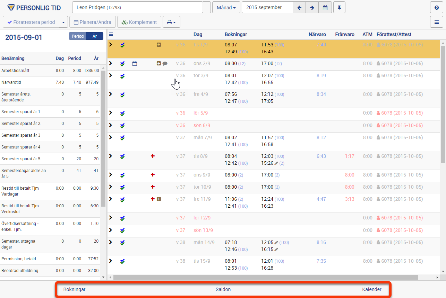Screen dimensions: 446x298
Task: Click the Förattest/Attest column header
Action: click(x=394, y=34)
